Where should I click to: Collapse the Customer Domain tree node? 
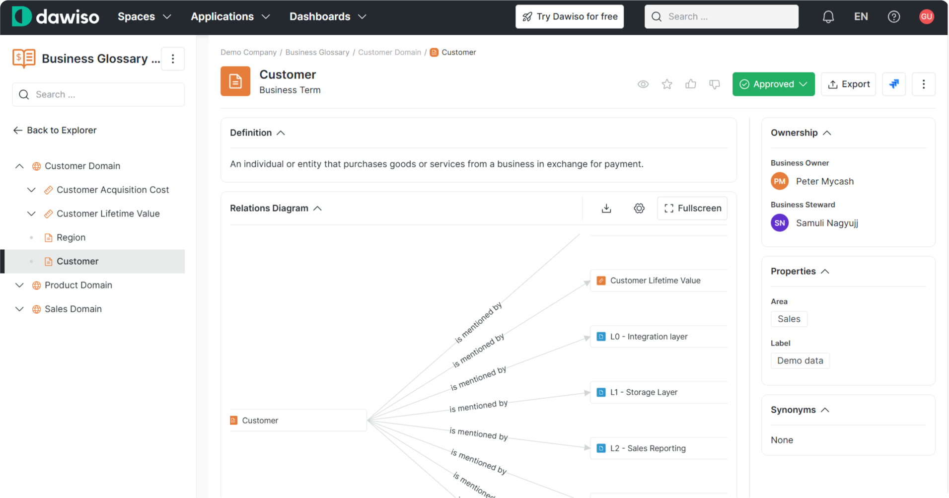pyautogui.click(x=19, y=166)
